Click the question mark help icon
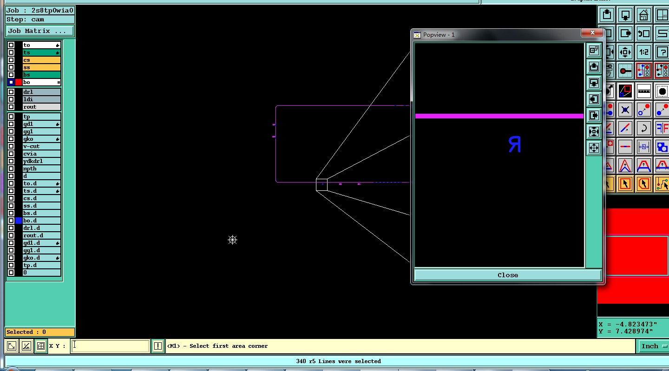 pyautogui.click(x=662, y=52)
